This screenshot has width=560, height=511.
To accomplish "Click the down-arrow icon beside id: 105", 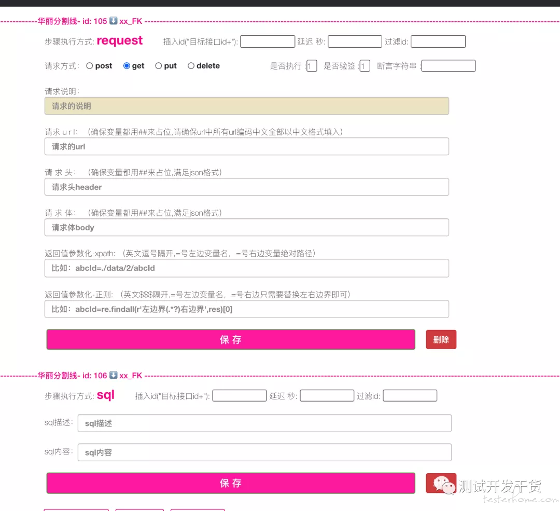I will pyautogui.click(x=113, y=21).
